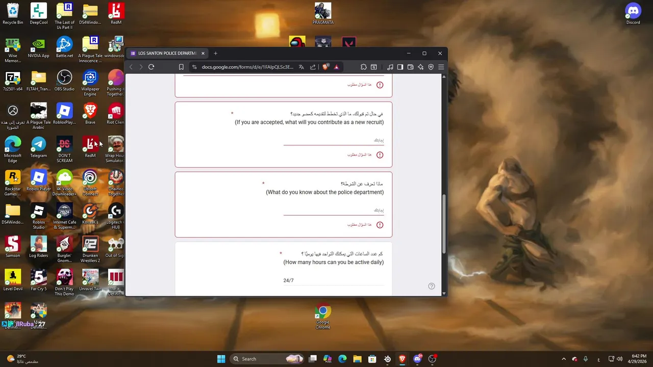
Task: Open Leo AI sparkle icon
Action: [421, 67]
